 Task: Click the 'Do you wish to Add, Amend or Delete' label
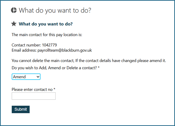[x=54, y=68]
